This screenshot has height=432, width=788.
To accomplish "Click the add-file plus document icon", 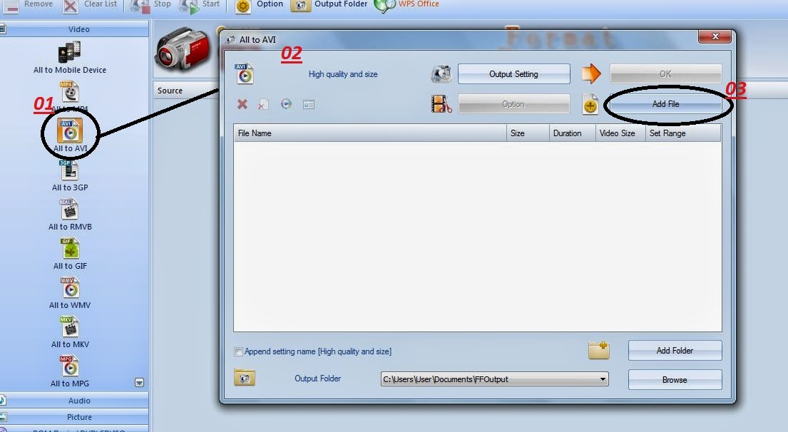I will pyautogui.click(x=590, y=104).
